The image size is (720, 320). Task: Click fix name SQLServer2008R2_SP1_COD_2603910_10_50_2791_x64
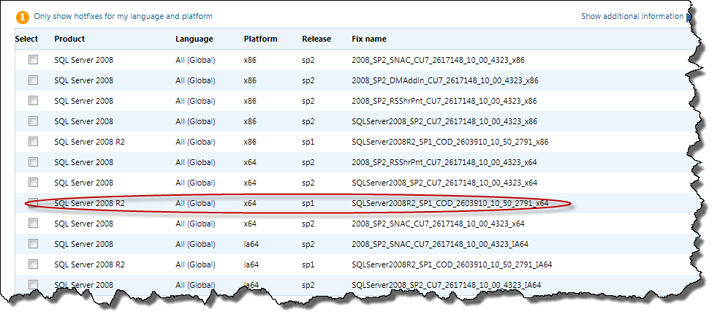click(450, 203)
